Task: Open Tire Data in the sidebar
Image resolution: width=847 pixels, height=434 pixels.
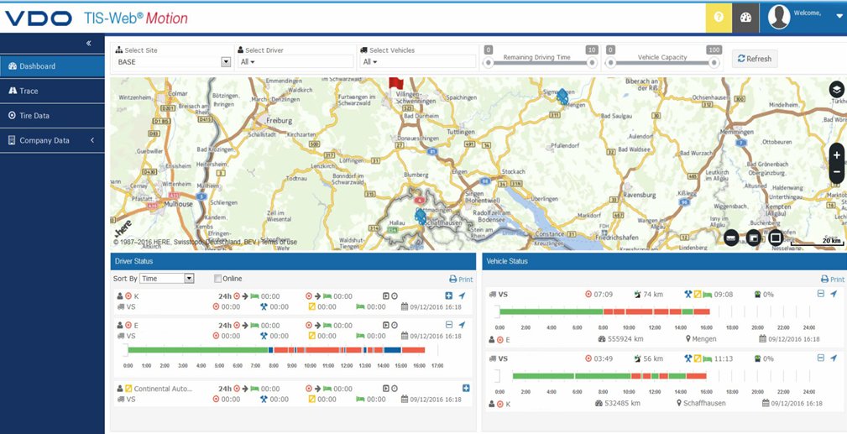Action: click(x=52, y=116)
